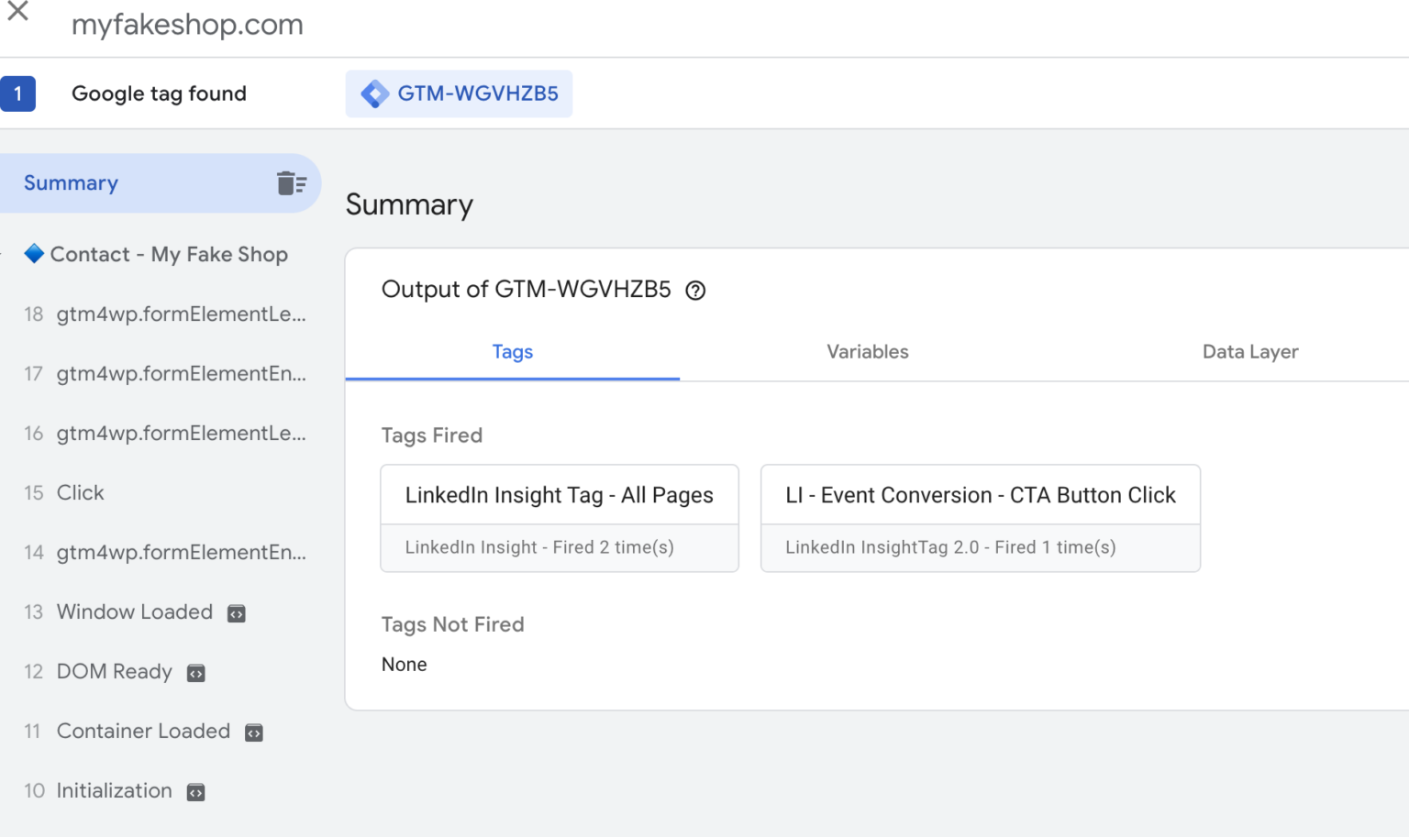
Task: Switch to the Variables tab
Action: point(866,351)
